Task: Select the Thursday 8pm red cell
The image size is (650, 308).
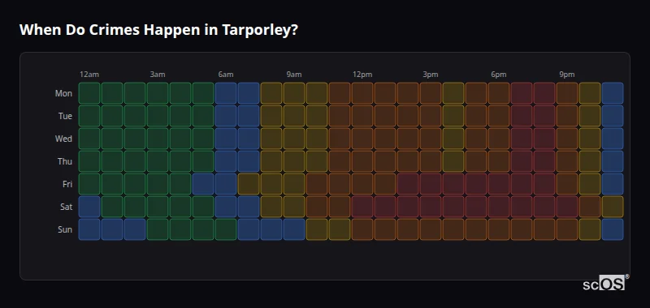Action: 544,161
